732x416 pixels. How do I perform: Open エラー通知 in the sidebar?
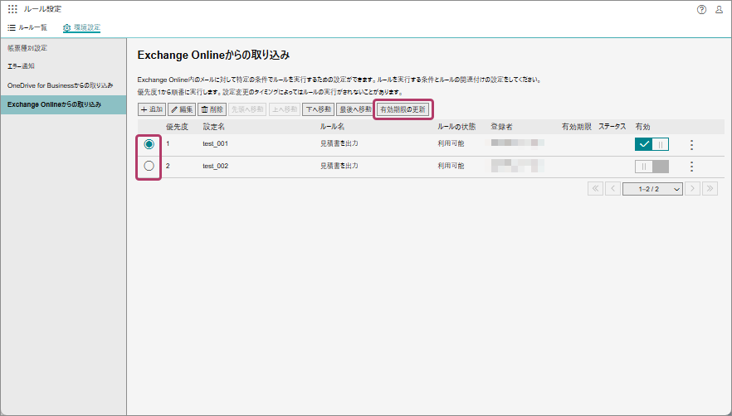(x=22, y=66)
